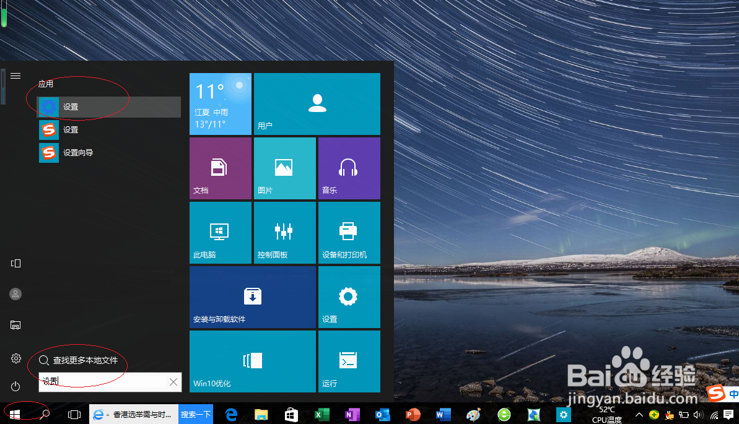
Task: Clear the search box with the X
Action: (x=173, y=381)
